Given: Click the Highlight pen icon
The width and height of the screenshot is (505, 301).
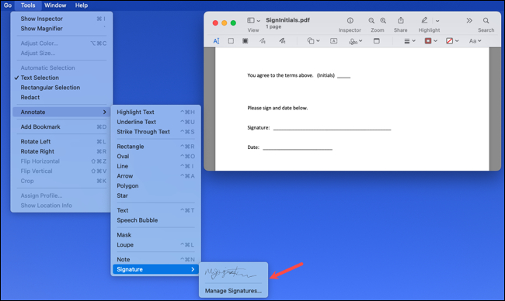Looking at the screenshot, I should point(424,20).
